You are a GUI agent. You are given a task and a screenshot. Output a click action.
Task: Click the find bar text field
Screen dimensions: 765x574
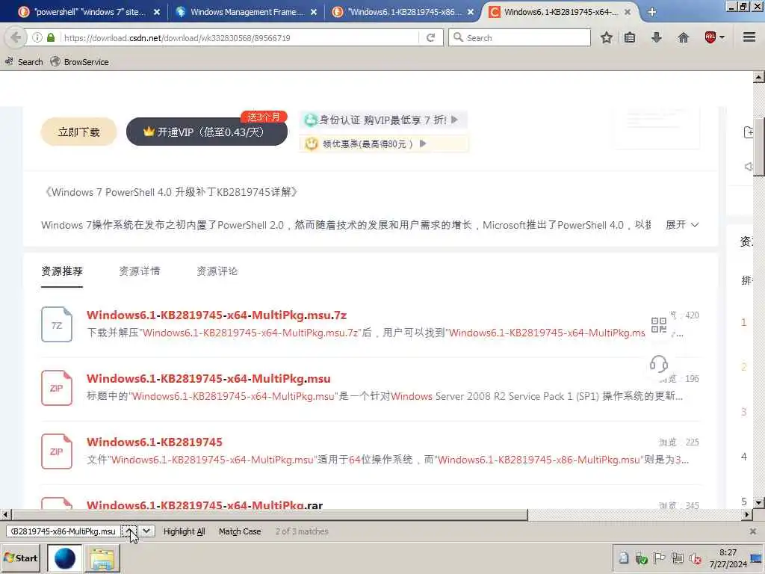click(63, 531)
